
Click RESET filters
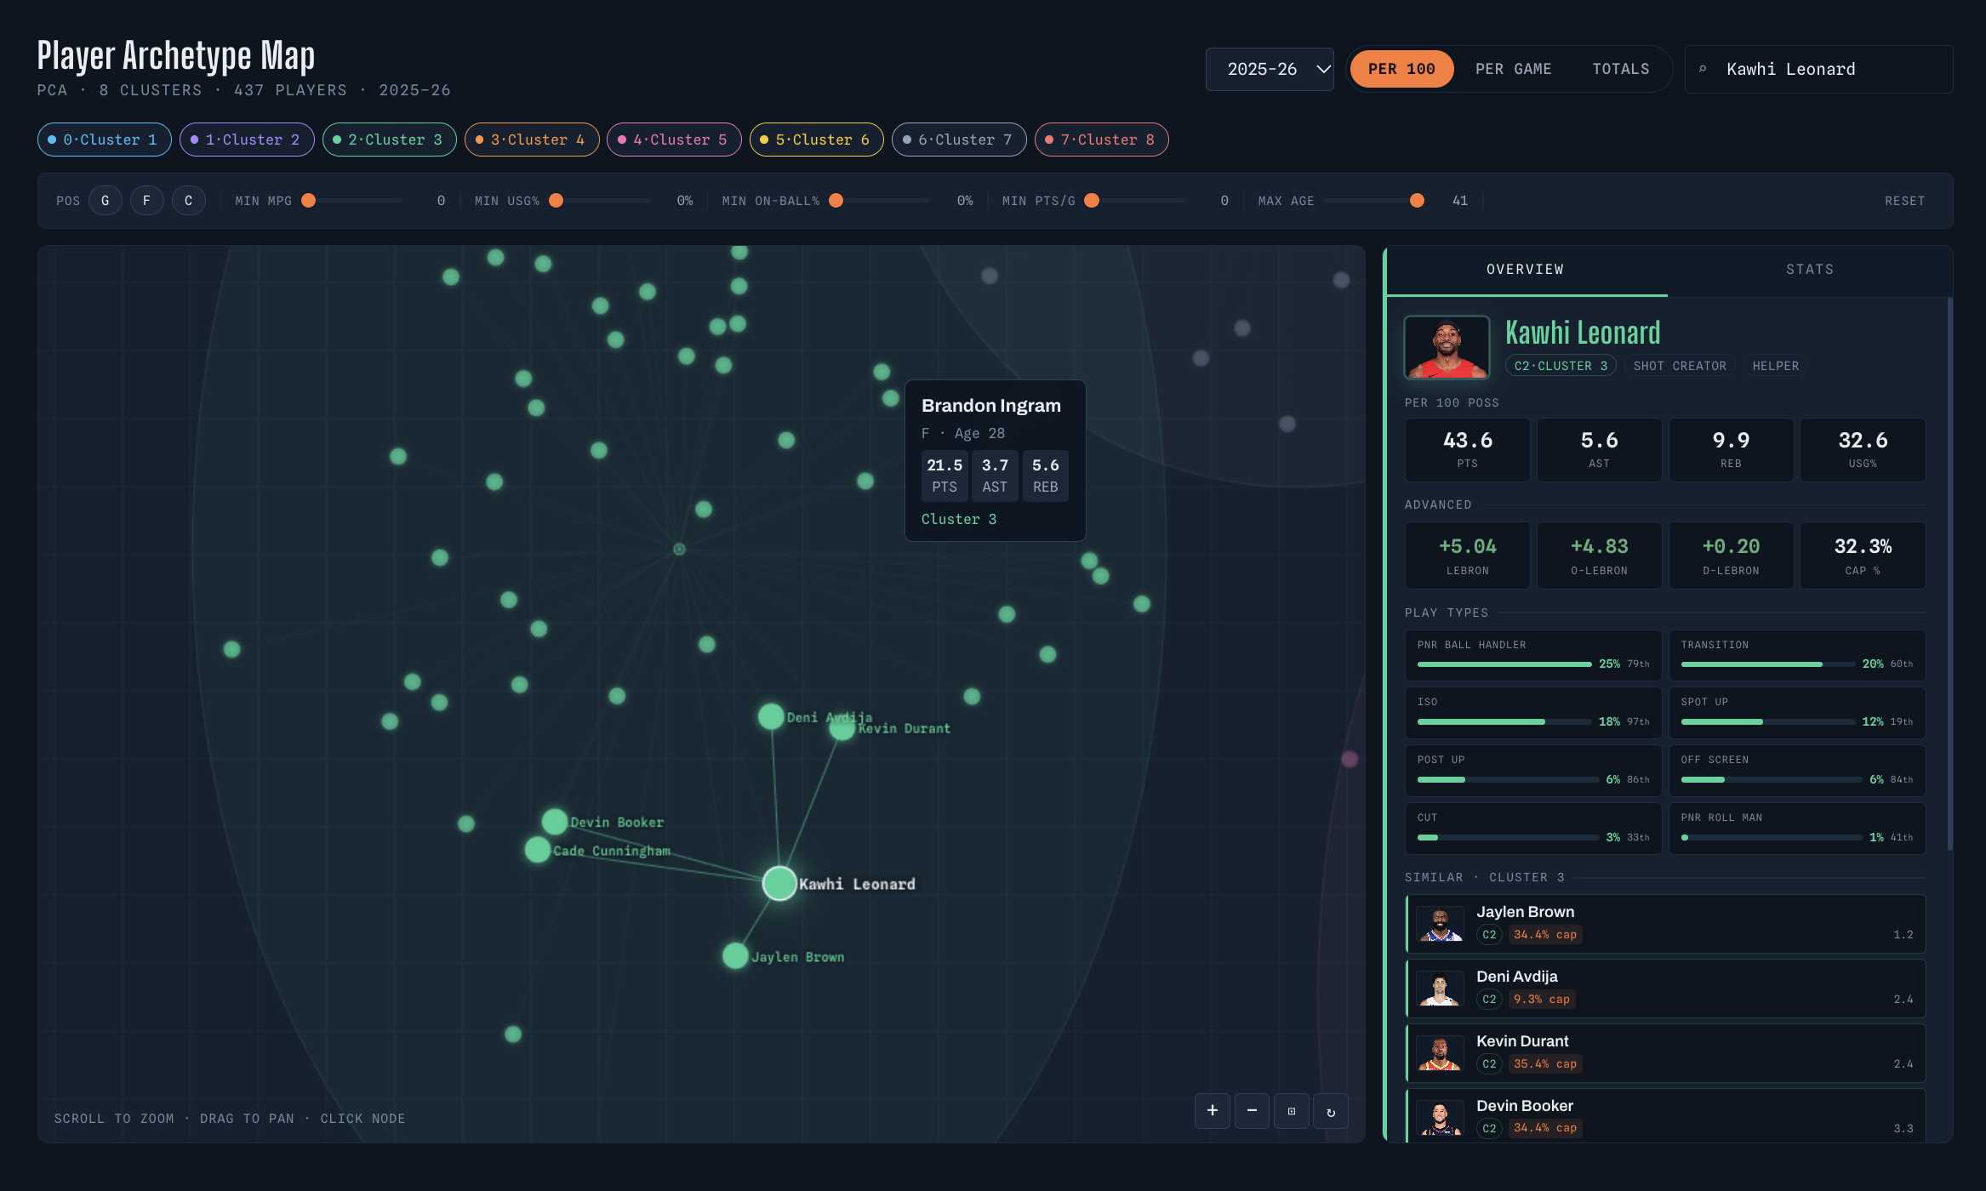[1904, 201]
